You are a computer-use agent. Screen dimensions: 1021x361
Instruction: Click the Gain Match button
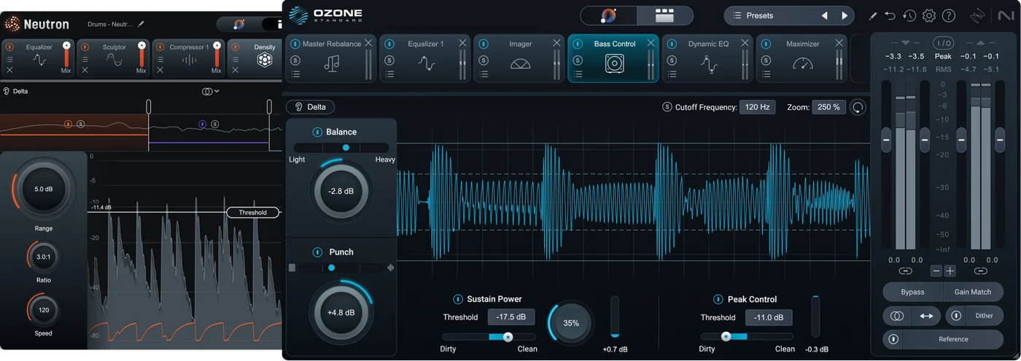973,292
